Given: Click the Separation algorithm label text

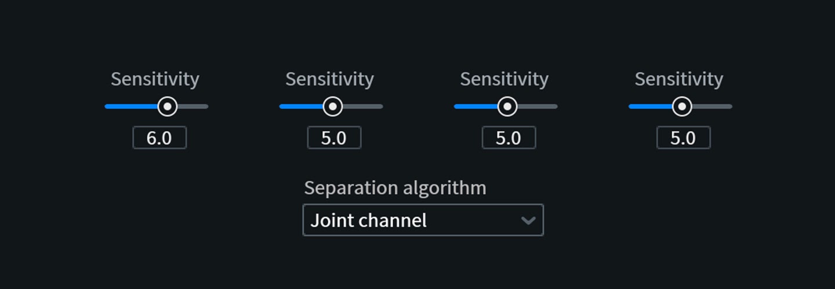Looking at the screenshot, I should pyautogui.click(x=395, y=188).
